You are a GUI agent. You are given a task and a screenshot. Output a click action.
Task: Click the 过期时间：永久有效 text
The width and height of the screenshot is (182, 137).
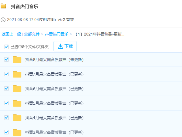[x=56, y=20]
